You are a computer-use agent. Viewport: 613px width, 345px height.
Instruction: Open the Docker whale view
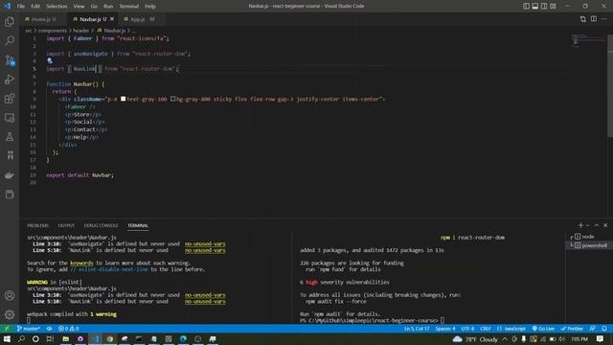click(x=10, y=174)
